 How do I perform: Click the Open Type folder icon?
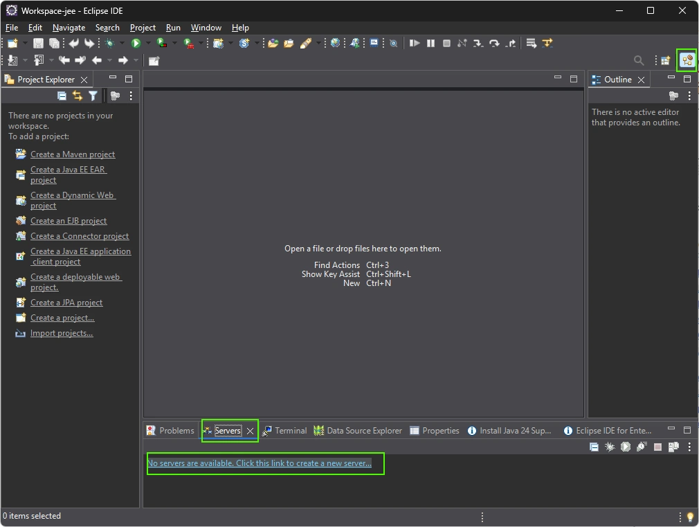coord(273,44)
